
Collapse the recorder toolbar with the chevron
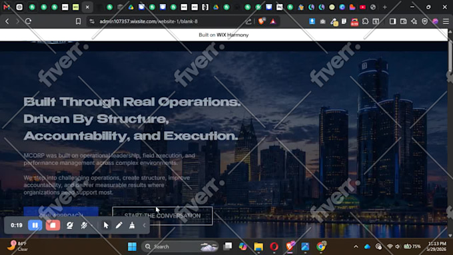point(144,225)
